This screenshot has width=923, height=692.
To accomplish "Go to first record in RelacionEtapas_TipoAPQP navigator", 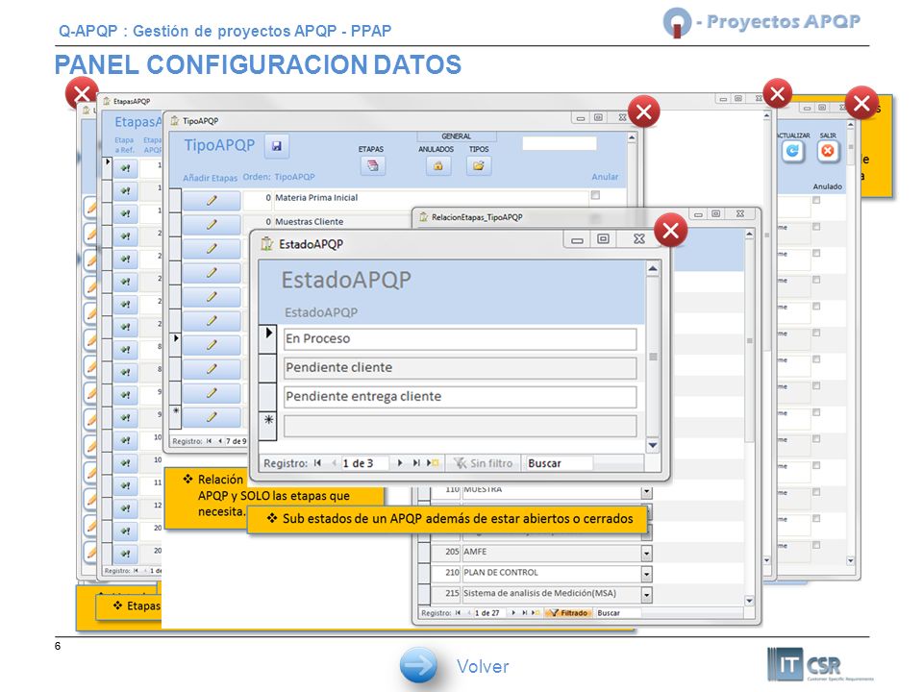I will [458, 612].
